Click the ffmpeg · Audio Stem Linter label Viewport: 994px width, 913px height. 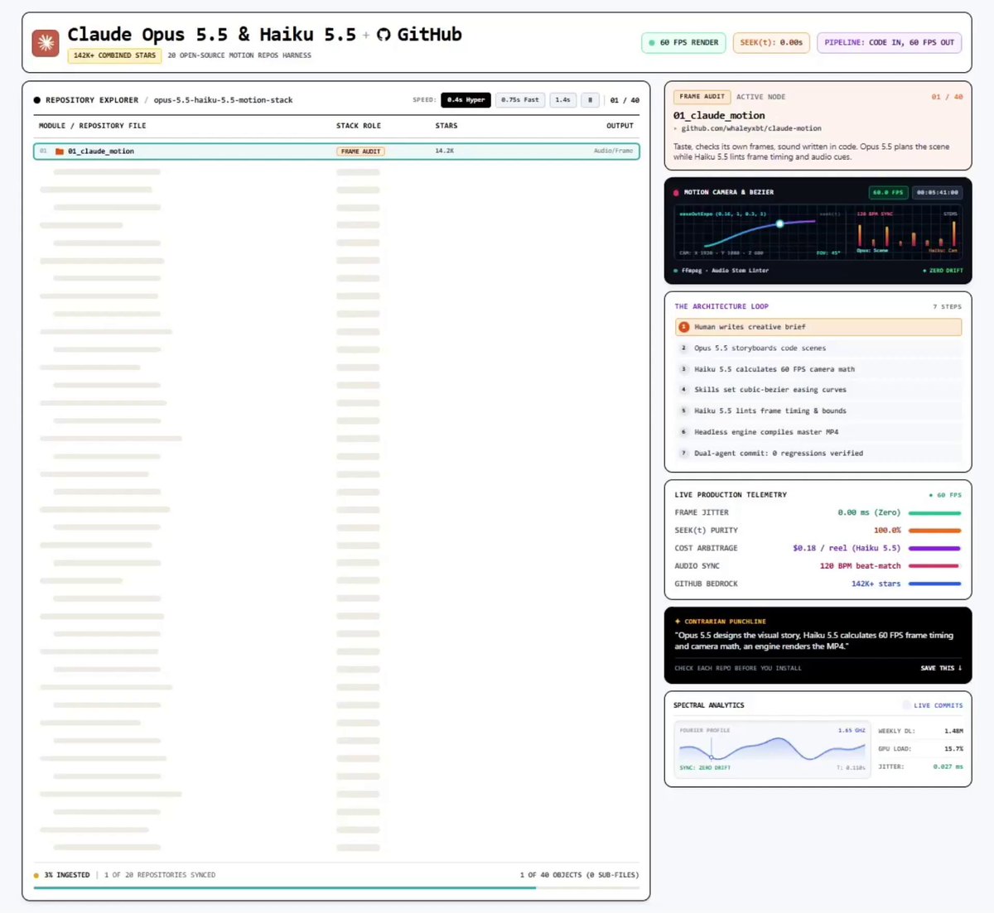point(725,271)
